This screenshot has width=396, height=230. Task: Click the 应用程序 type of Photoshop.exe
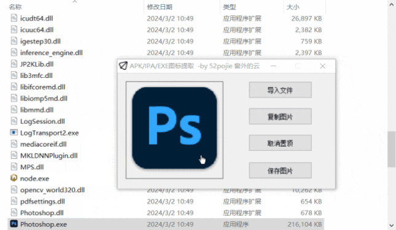click(x=236, y=224)
